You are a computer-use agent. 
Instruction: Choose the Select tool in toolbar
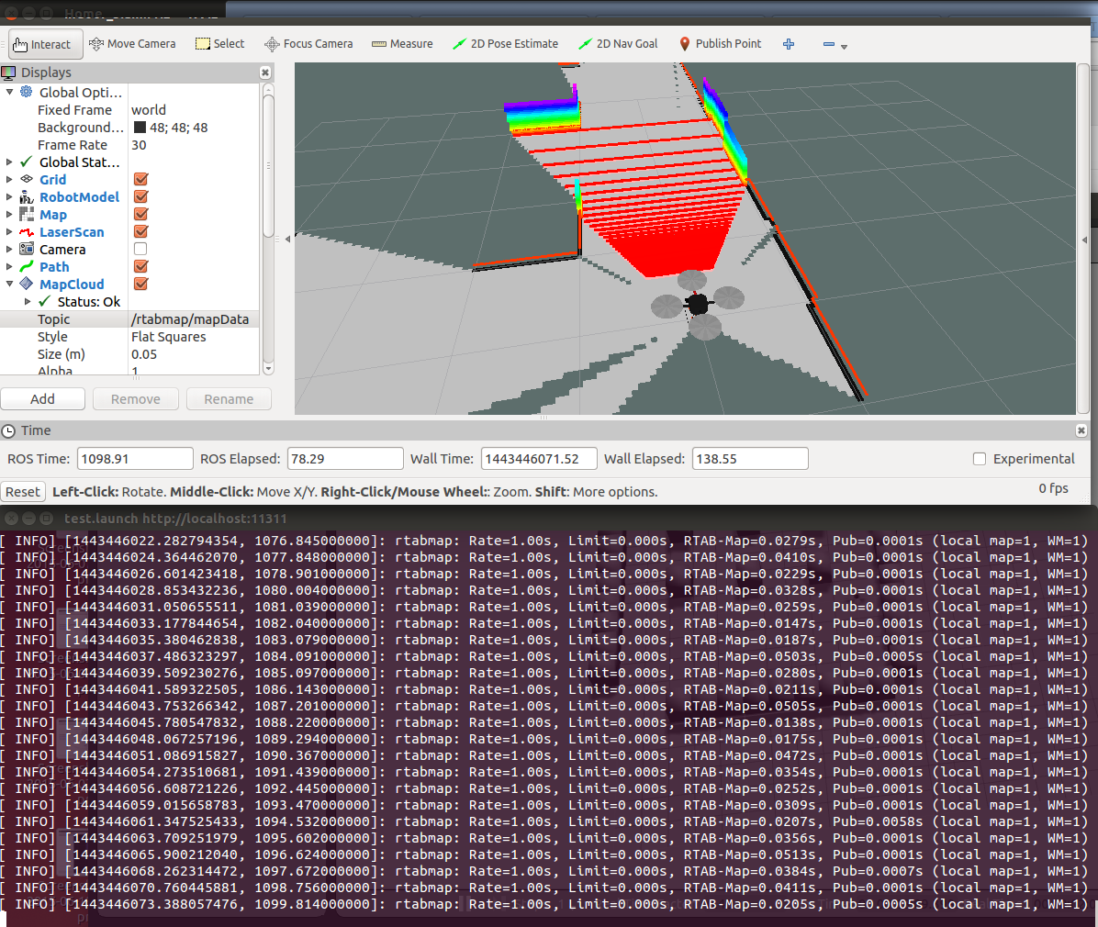click(x=220, y=44)
